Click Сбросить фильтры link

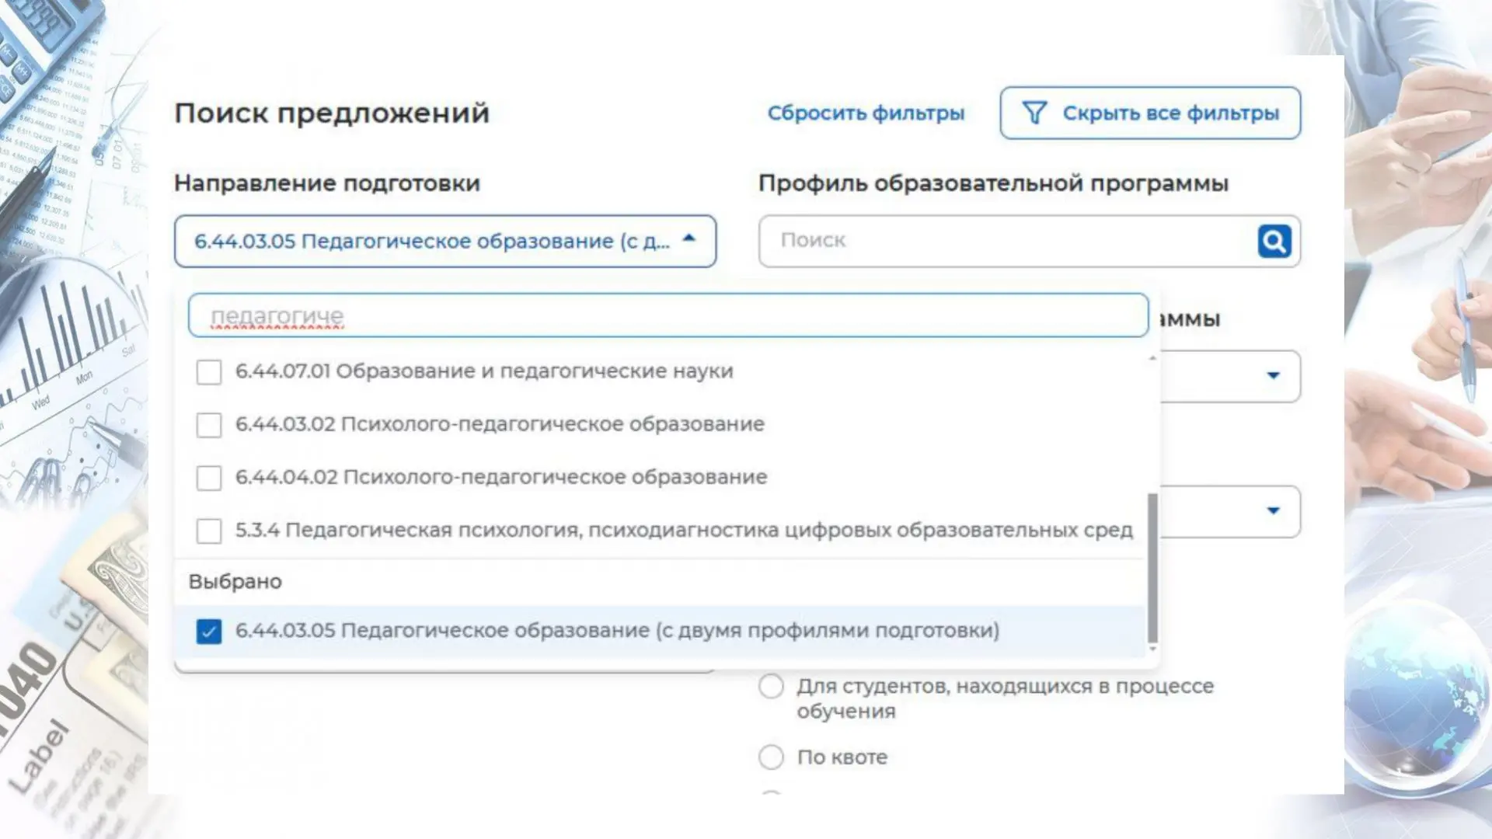(866, 113)
